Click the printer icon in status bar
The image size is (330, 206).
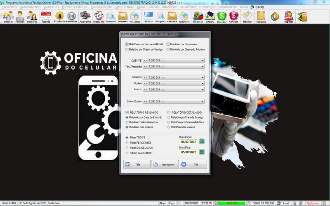coord(295,203)
